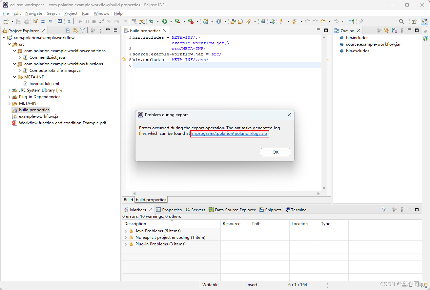Toggle Skip All Breakpoints icon
This screenshot has width=430, height=290.
(69, 21)
